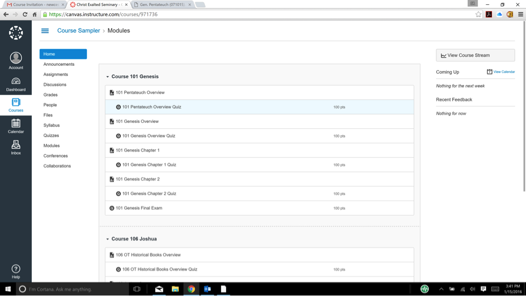Open Syllabus in course navigation
Image resolution: width=526 pixels, height=296 pixels.
point(51,126)
